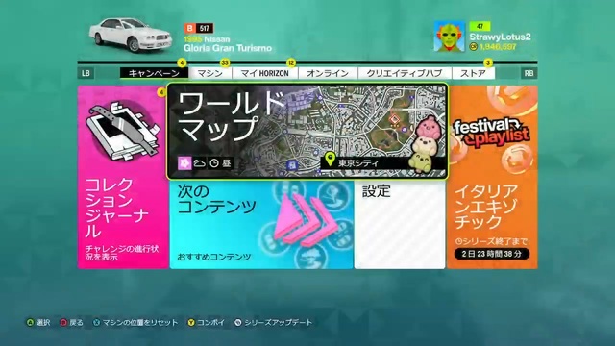Click the 東京シティ location pin
This screenshot has height=346, width=615.
(x=331, y=160)
